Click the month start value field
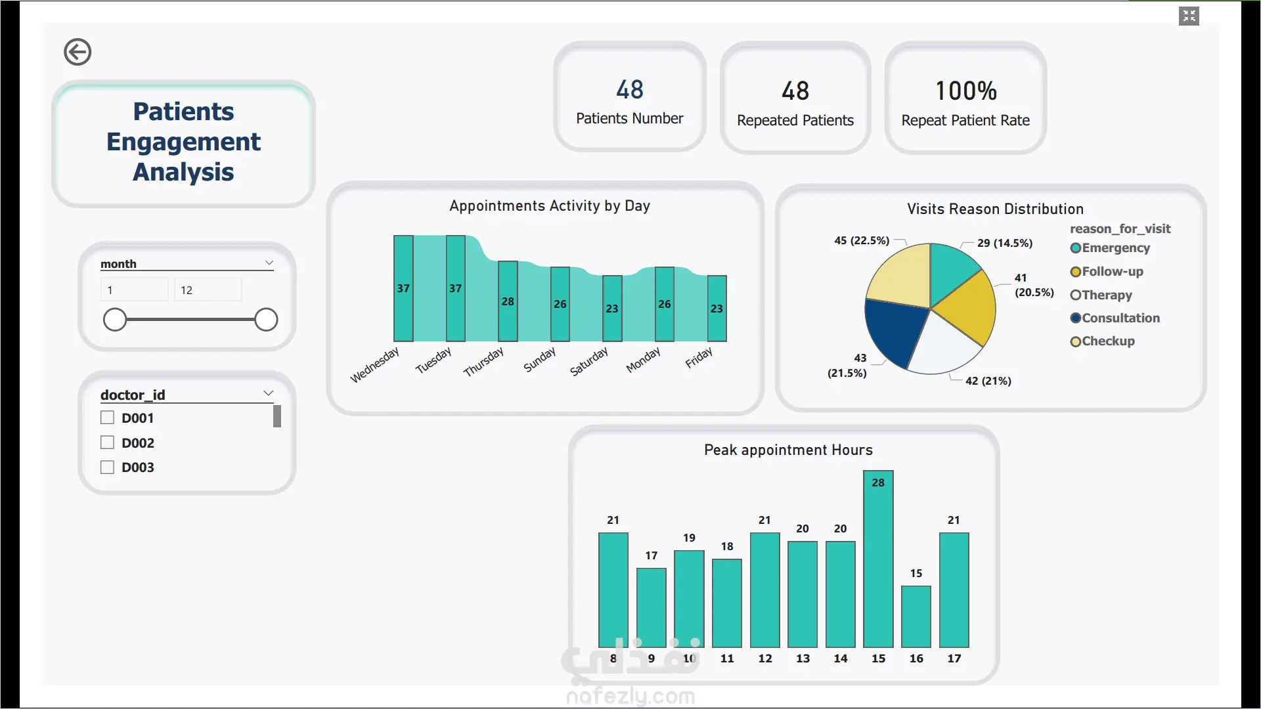The height and width of the screenshot is (709, 1261). pyautogui.click(x=135, y=290)
